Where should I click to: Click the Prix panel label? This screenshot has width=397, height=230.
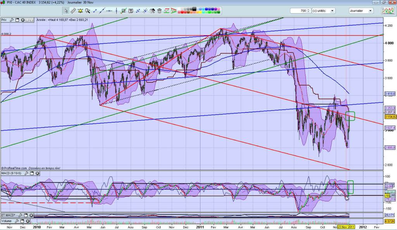pos(5,20)
